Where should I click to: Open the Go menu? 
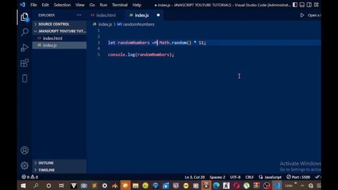[92, 5]
